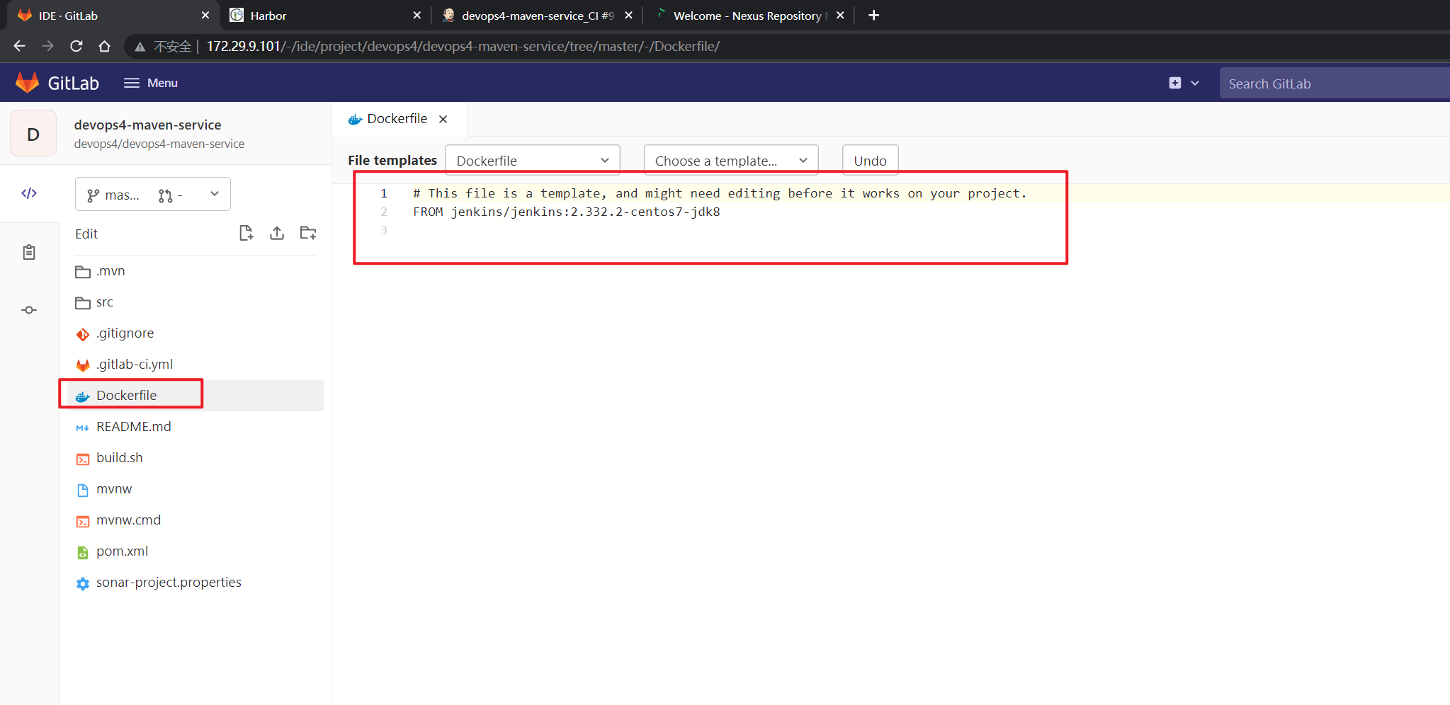This screenshot has width=1450, height=705.
Task: Click the browser home icon
Action: click(x=105, y=46)
